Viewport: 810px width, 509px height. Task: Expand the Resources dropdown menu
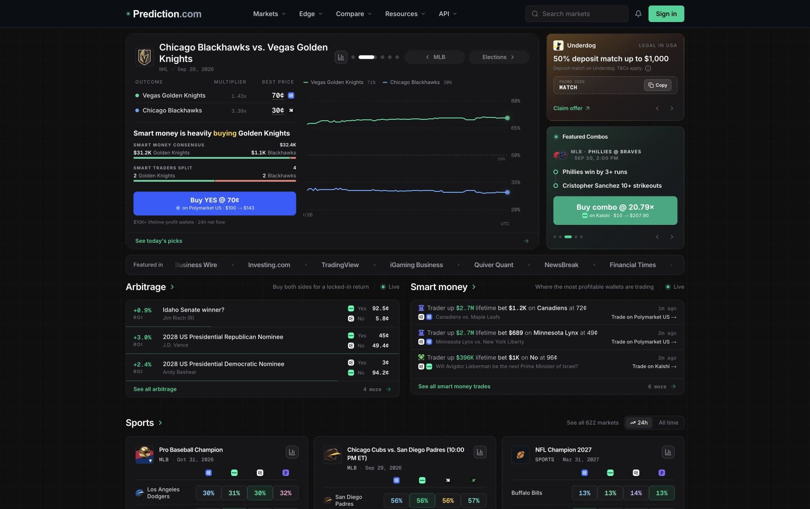pyautogui.click(x=405, y=14)
